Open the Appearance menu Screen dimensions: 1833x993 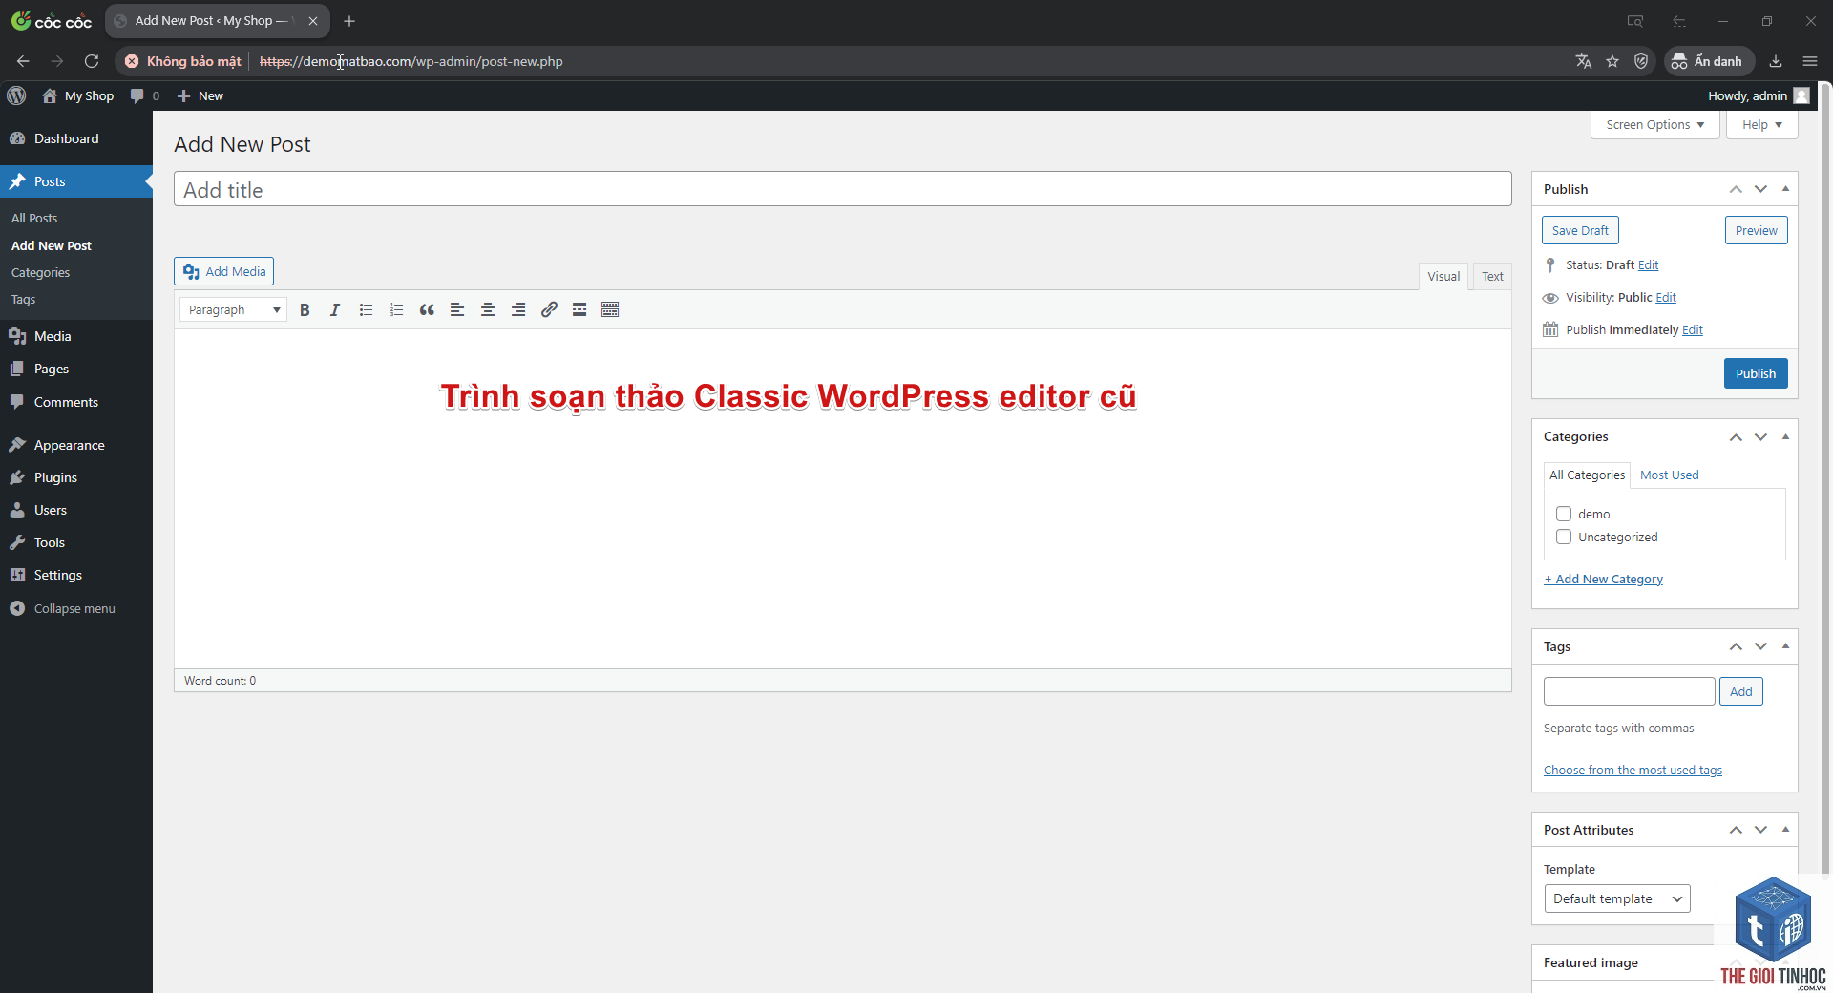[76, 445]
